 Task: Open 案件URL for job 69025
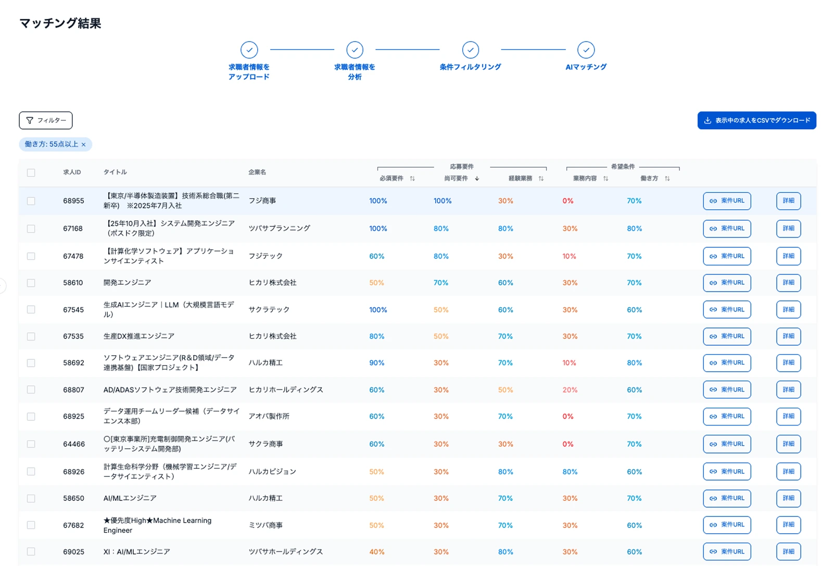(727, 552)
